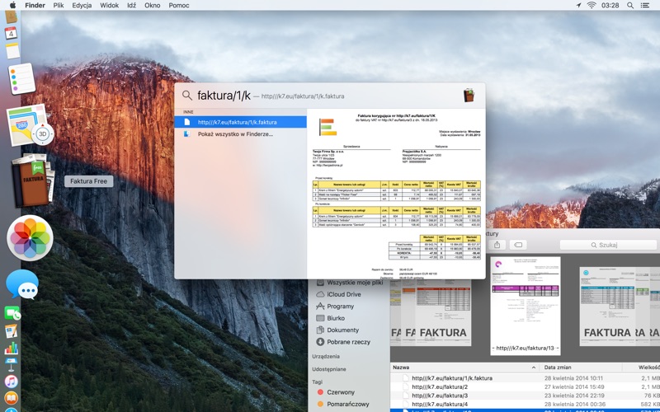Click the Faktura app icon in Spotlight bar
The width and height of the screenshot is (660, 412).
coord(469,96)
